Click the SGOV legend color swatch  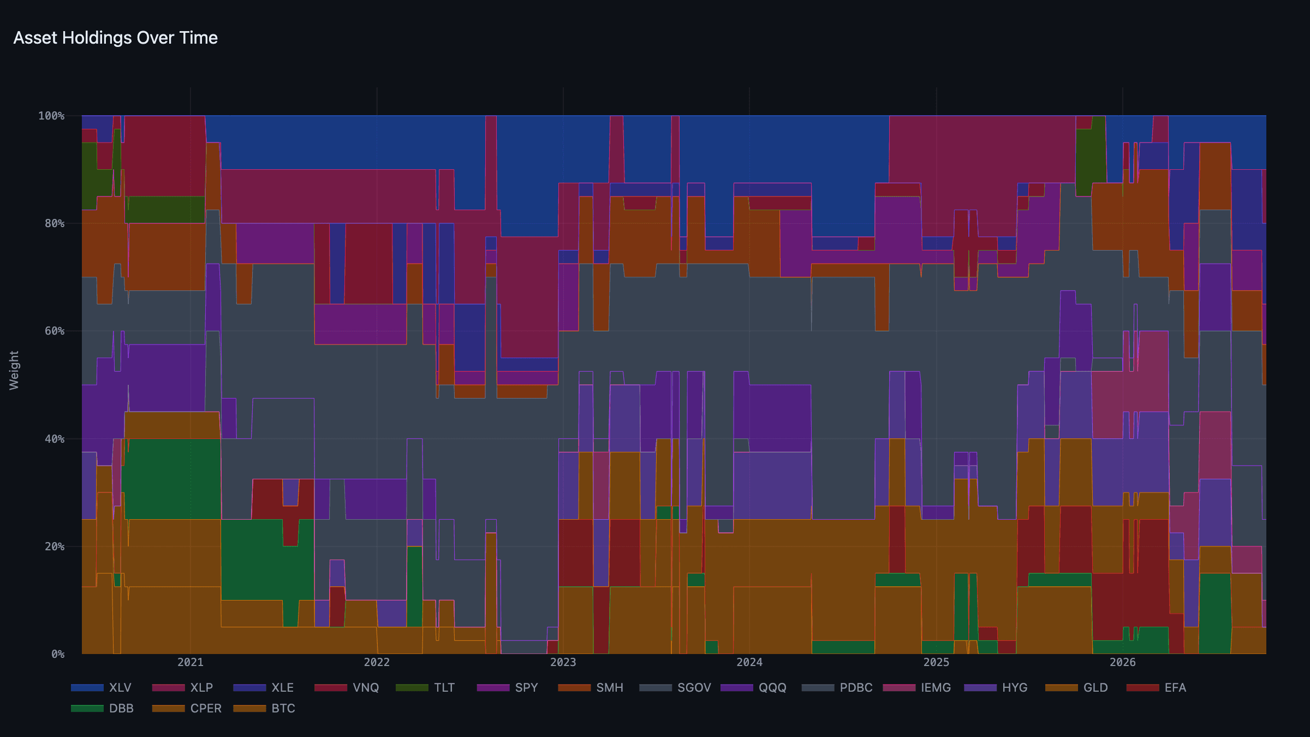click(x=656, y=688)
